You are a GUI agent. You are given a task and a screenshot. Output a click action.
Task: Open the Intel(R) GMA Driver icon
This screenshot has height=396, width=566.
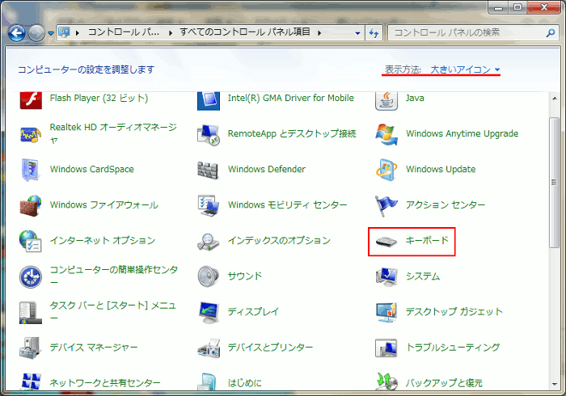coord(209,99)
